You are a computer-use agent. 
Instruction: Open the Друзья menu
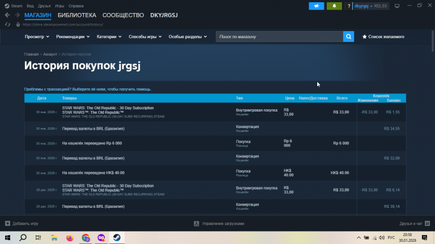point(44,6)
